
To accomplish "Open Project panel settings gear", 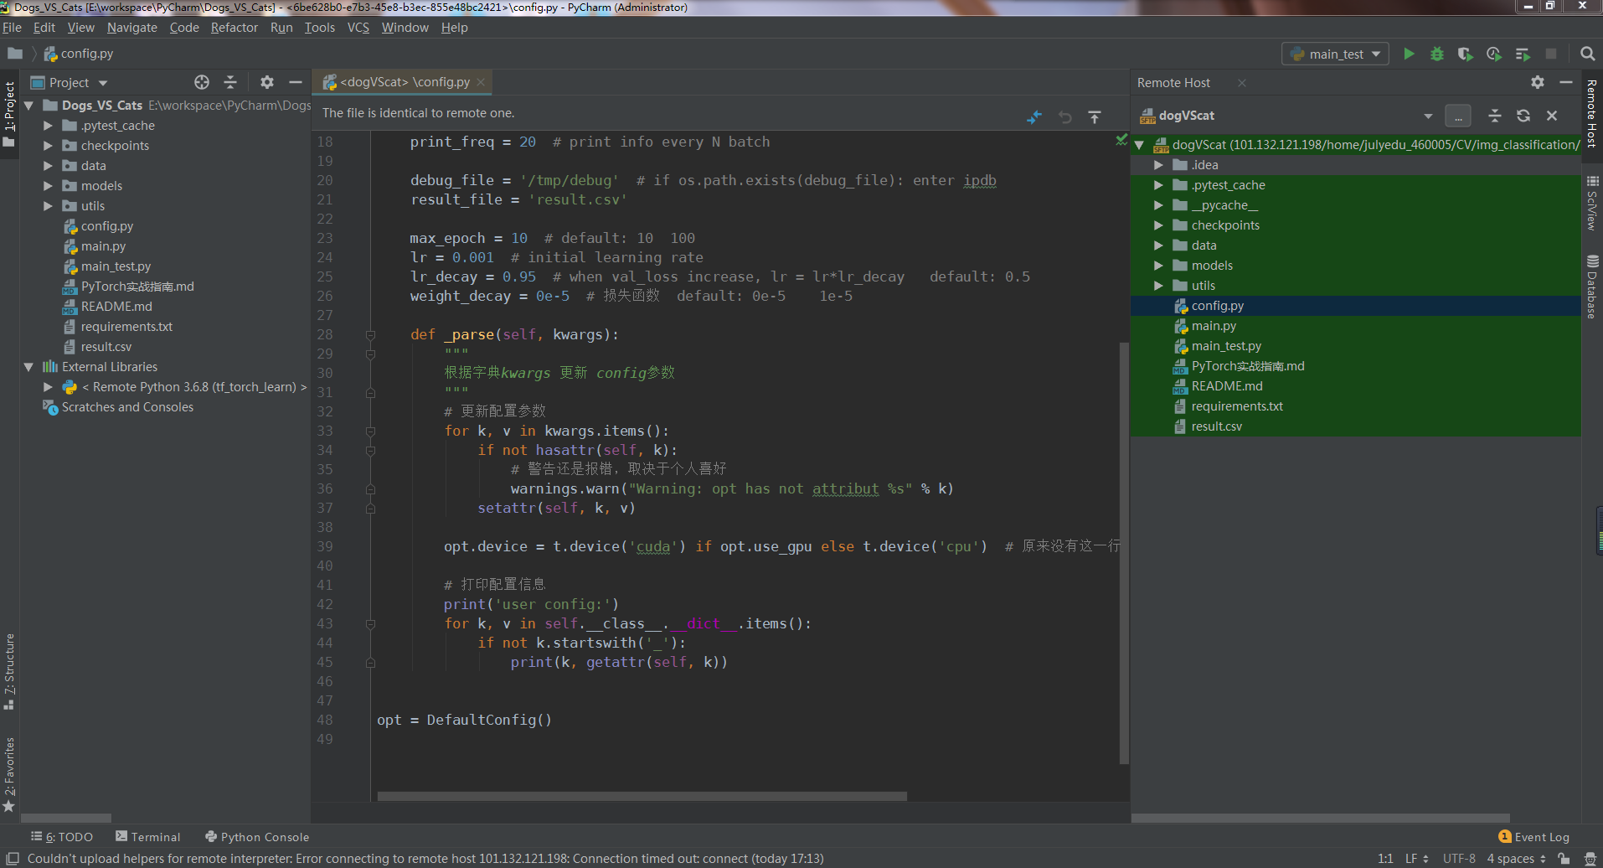I will click(x=267, y=82).
